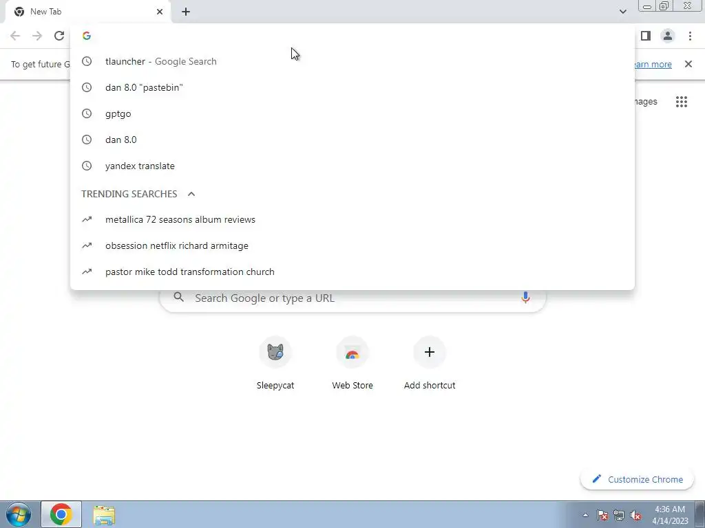Go back using the back arrow
Screen dimensions: 705x528
point(15,36)
